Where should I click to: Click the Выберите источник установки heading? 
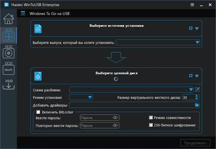pyautogui.click(x=117, y=26)
